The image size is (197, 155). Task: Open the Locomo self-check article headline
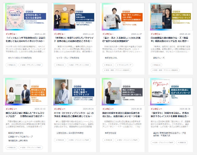pos(74,115)
